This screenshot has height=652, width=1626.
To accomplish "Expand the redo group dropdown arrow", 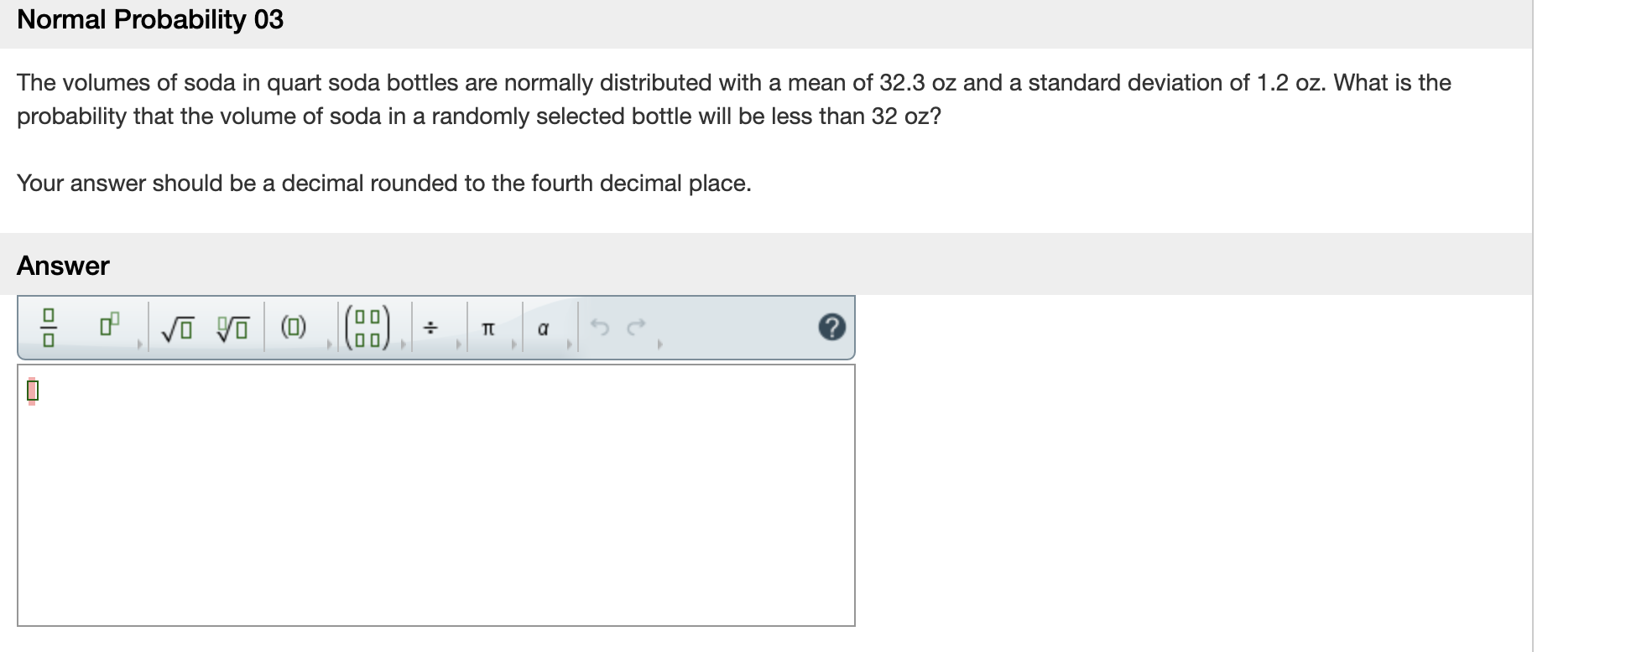I will pyautogui.click(x=660, y=343).
